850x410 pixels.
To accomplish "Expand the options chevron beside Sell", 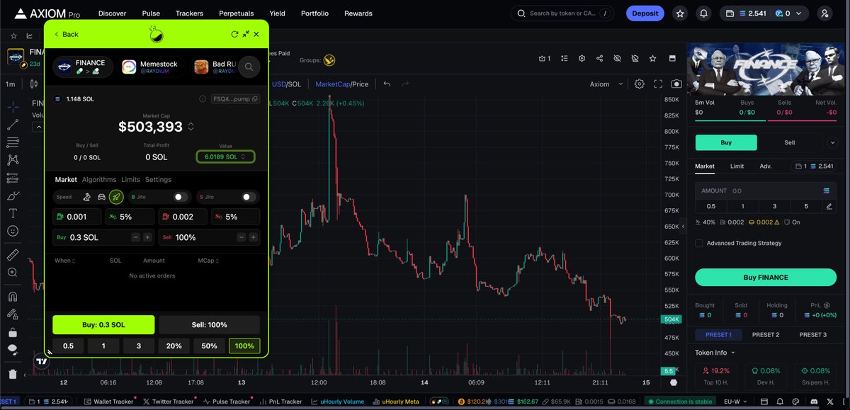I will tap(832, 142).
